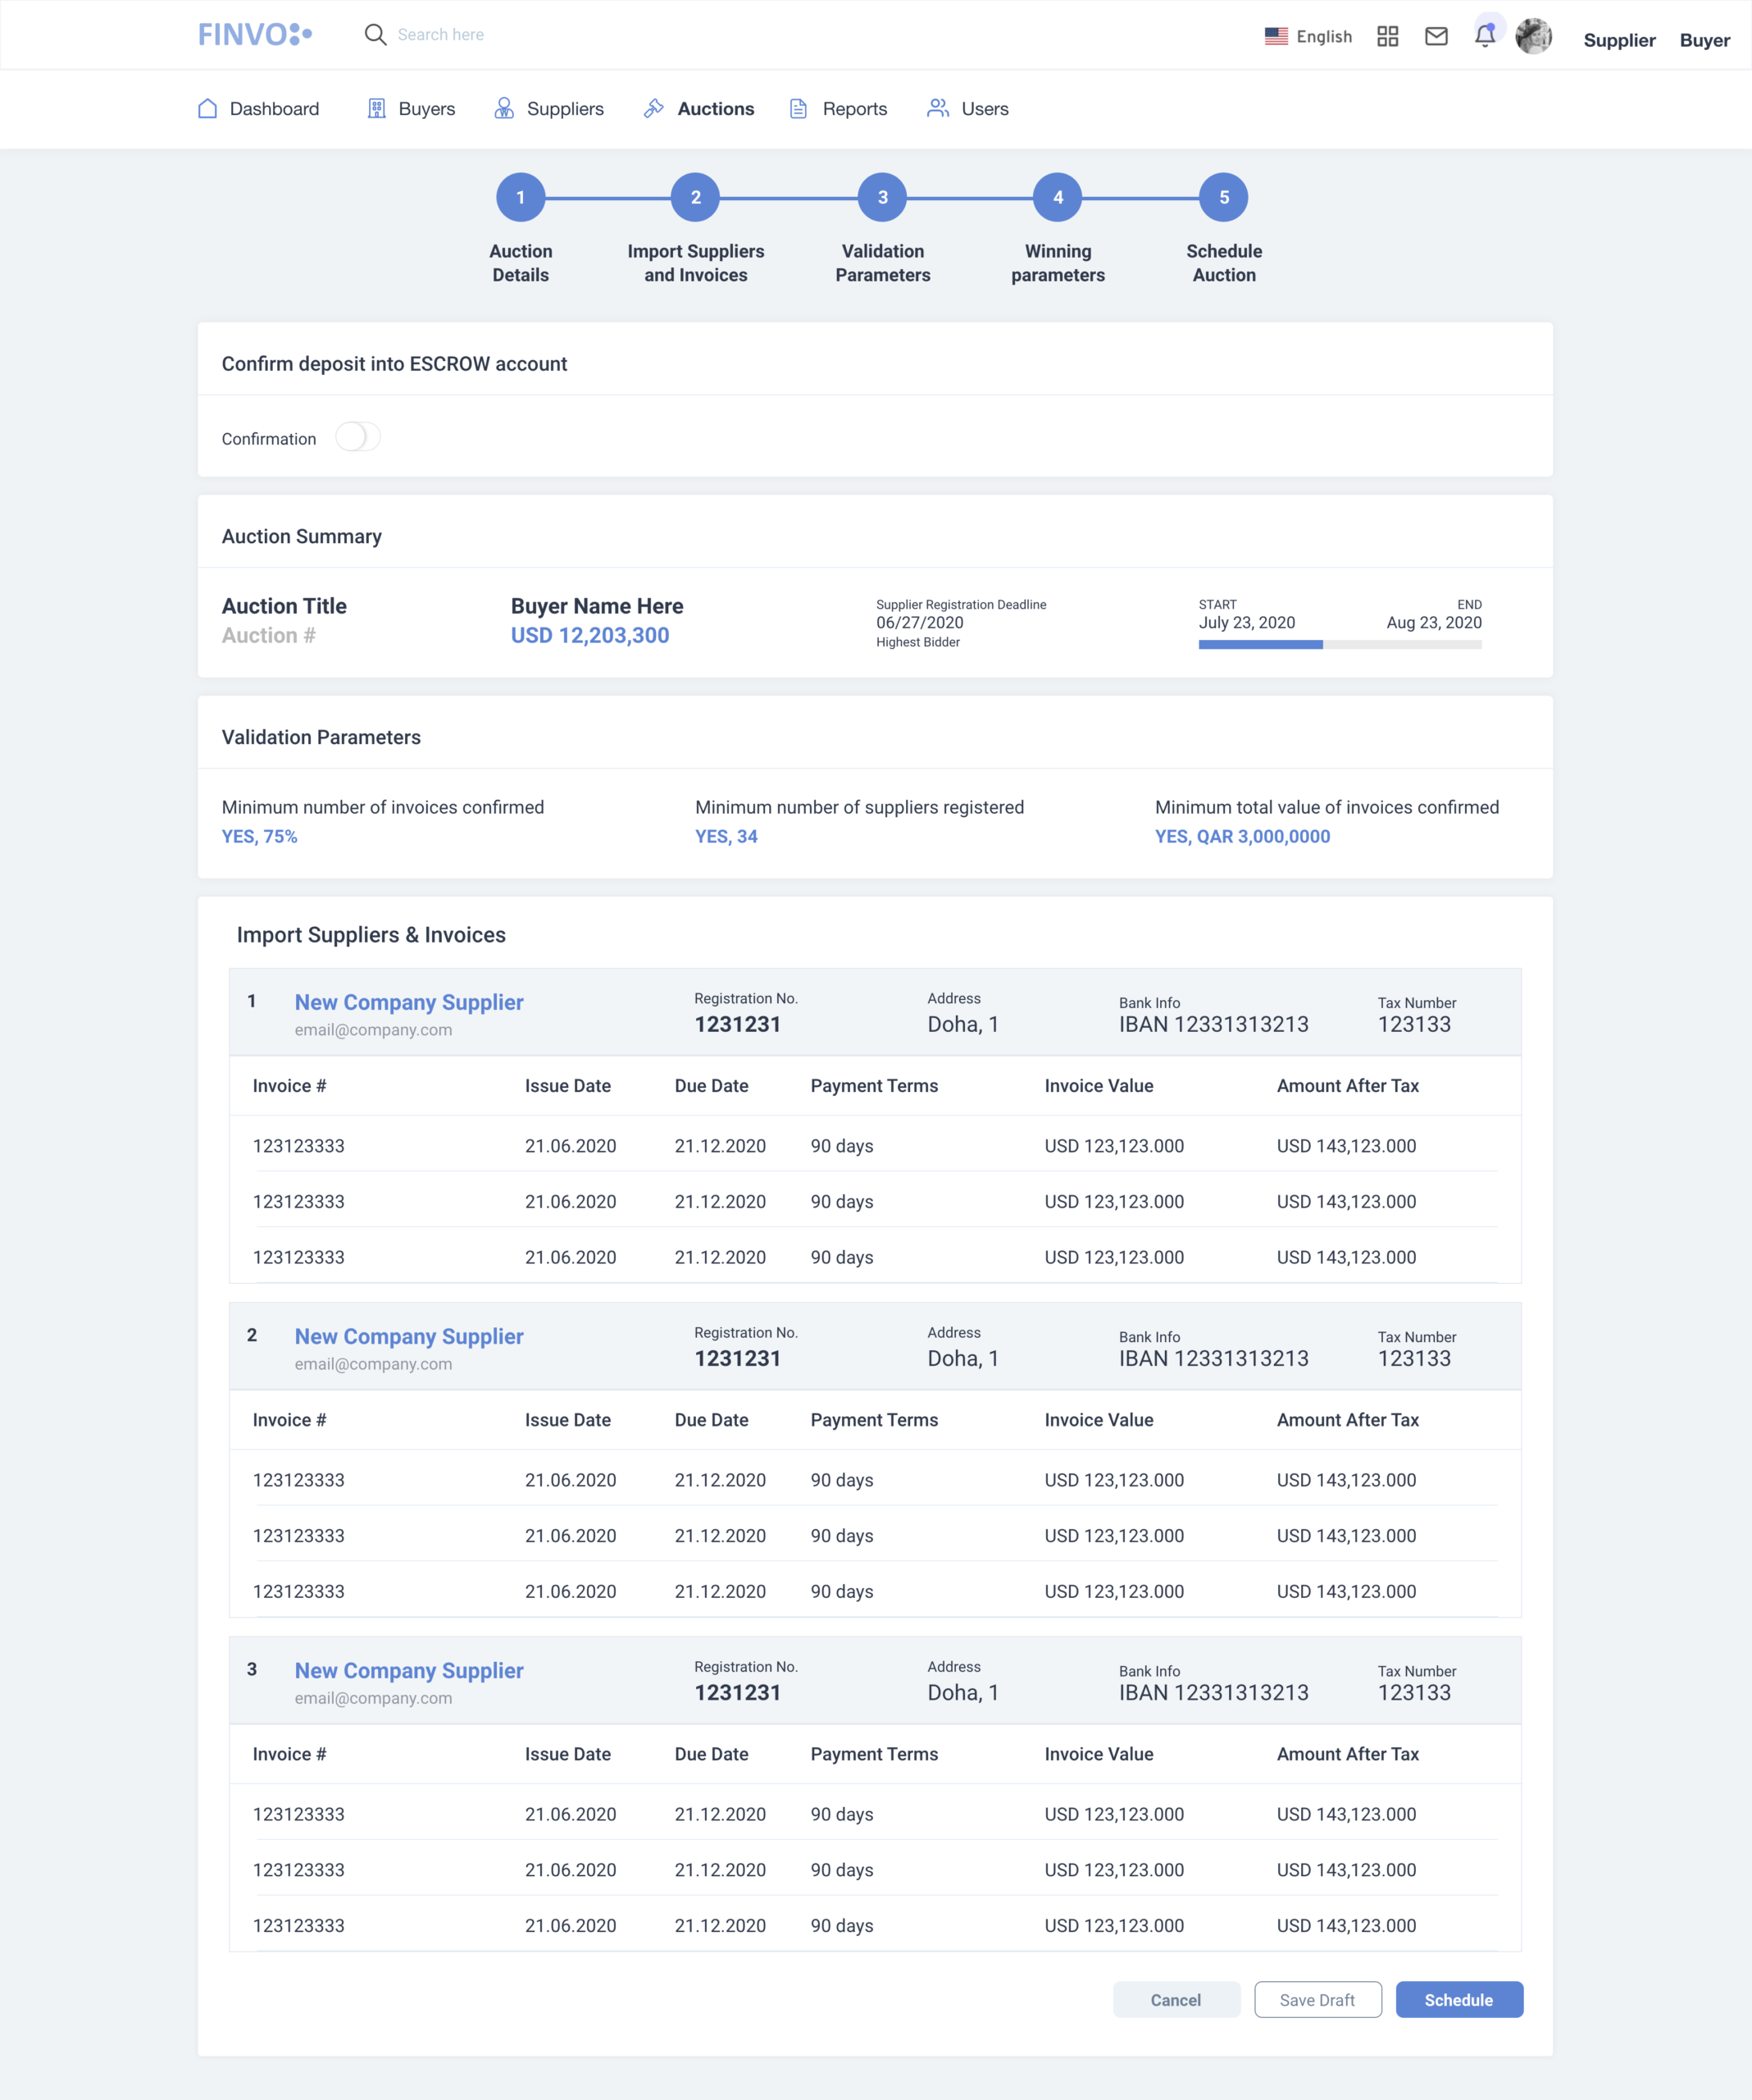The image size is (1752, 2100).
Task: Click the Save Draft button
Action: [x=1317, y=2000]
